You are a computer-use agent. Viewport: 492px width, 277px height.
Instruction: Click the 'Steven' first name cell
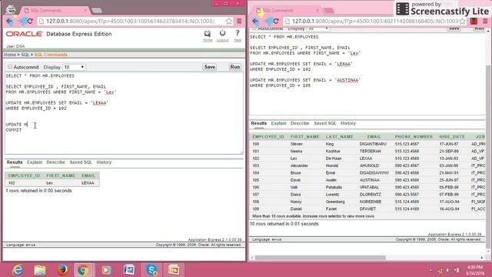(x=297, y=144)
